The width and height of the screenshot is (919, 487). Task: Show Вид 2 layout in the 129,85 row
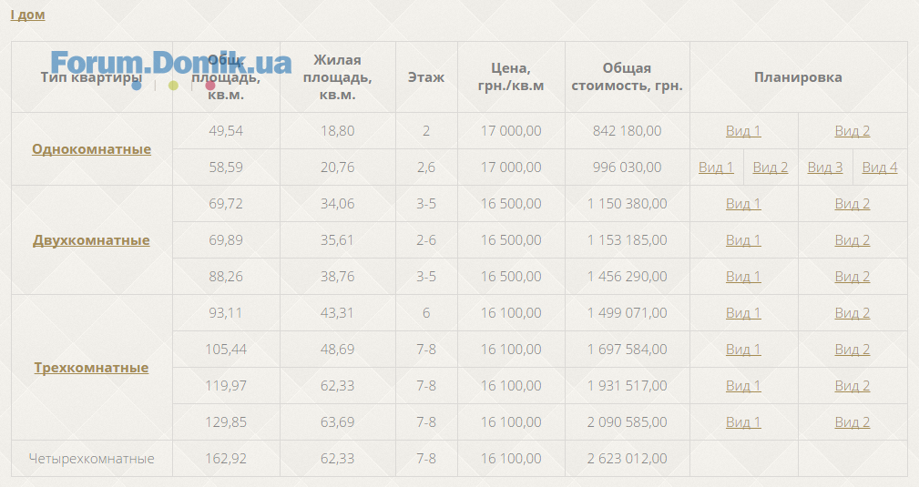point(853,422)
